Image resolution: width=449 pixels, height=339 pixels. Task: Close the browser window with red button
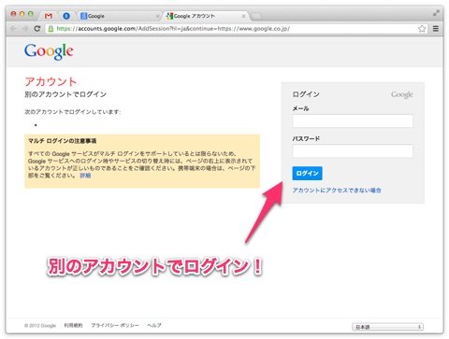13,14
